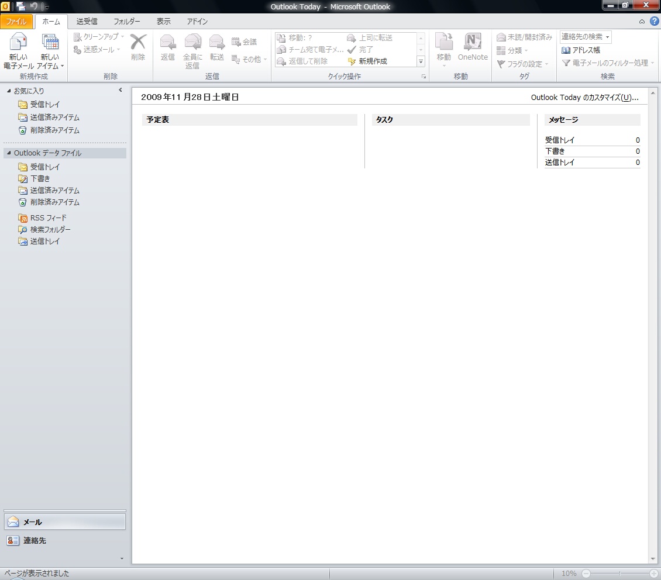Select 削除済みアイテム under Outlook データ ファイル
Screen dimensions: 661x580
point(49,203)
